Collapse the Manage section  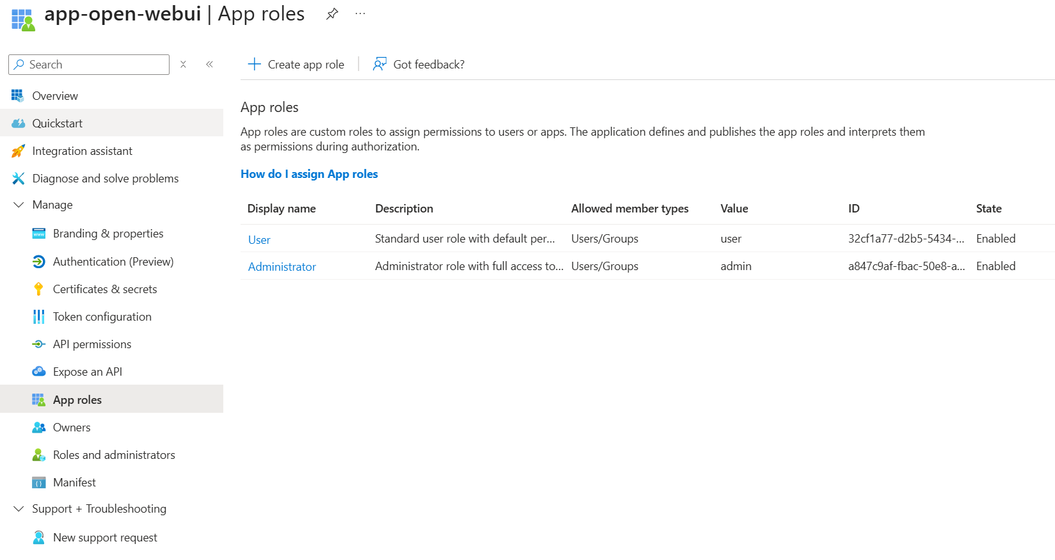[x=19, y=205]
